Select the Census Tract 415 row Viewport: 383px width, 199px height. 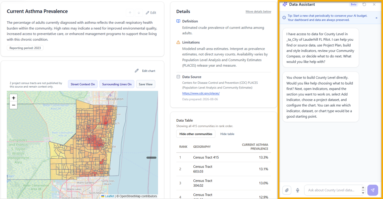click(x=223, y=157)
